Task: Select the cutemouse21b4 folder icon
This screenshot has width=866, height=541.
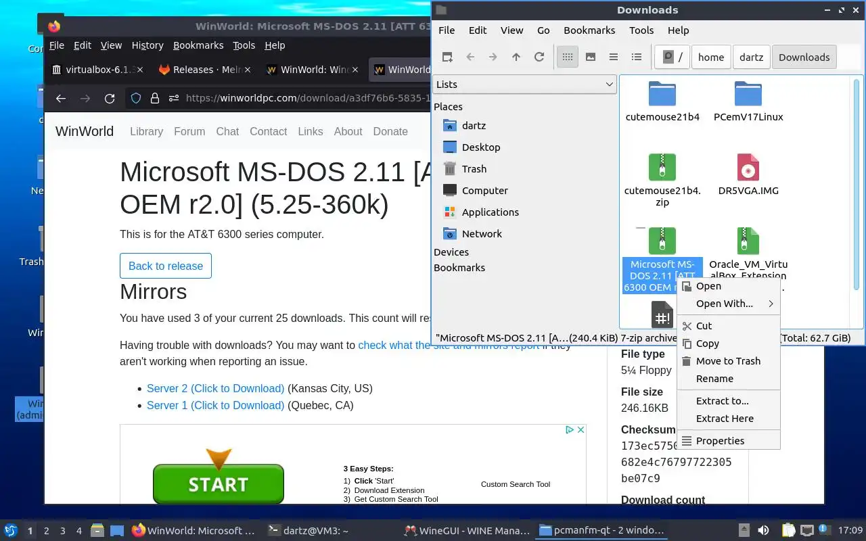Action: pos(662,94)
